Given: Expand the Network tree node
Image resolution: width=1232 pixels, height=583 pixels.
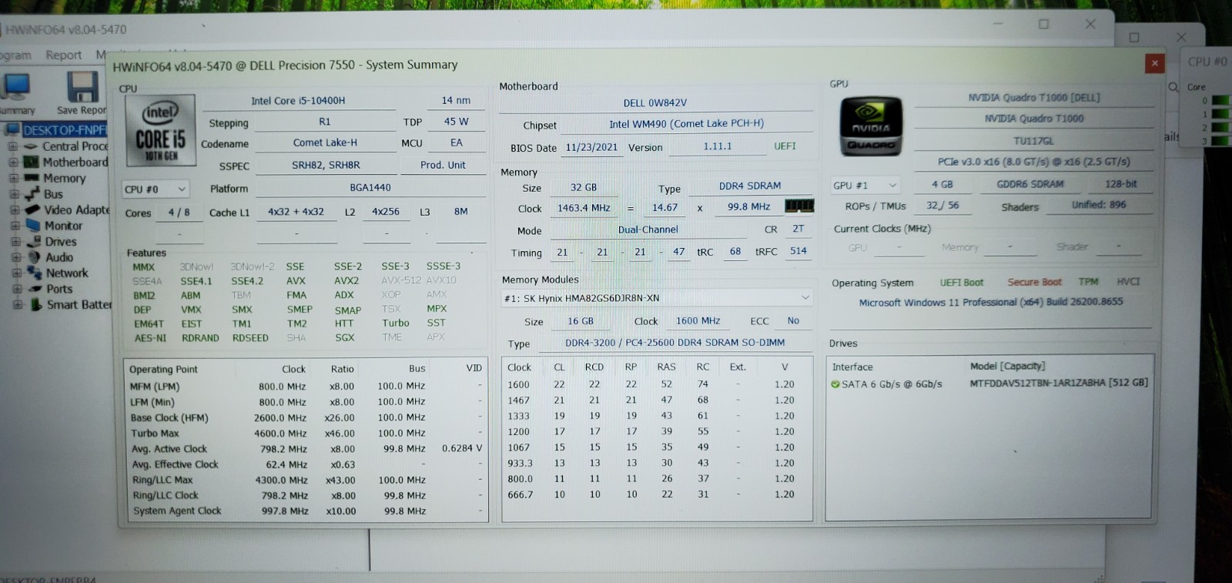Looking at the screenshot, I should tap(16, 273).
